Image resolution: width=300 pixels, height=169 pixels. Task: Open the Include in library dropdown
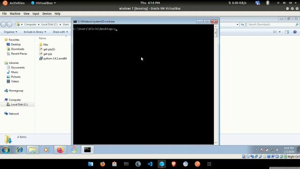35,32
